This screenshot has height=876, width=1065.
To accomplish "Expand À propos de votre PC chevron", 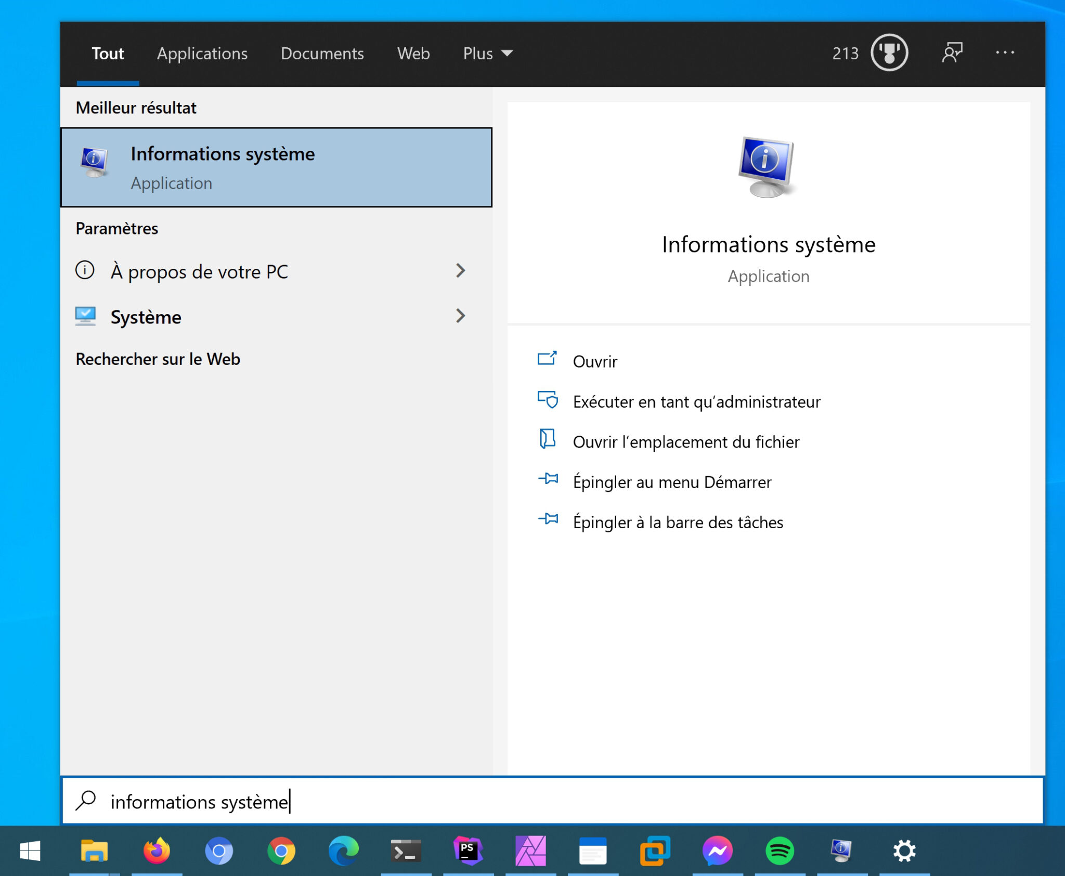I will click(x=461, y=271).
